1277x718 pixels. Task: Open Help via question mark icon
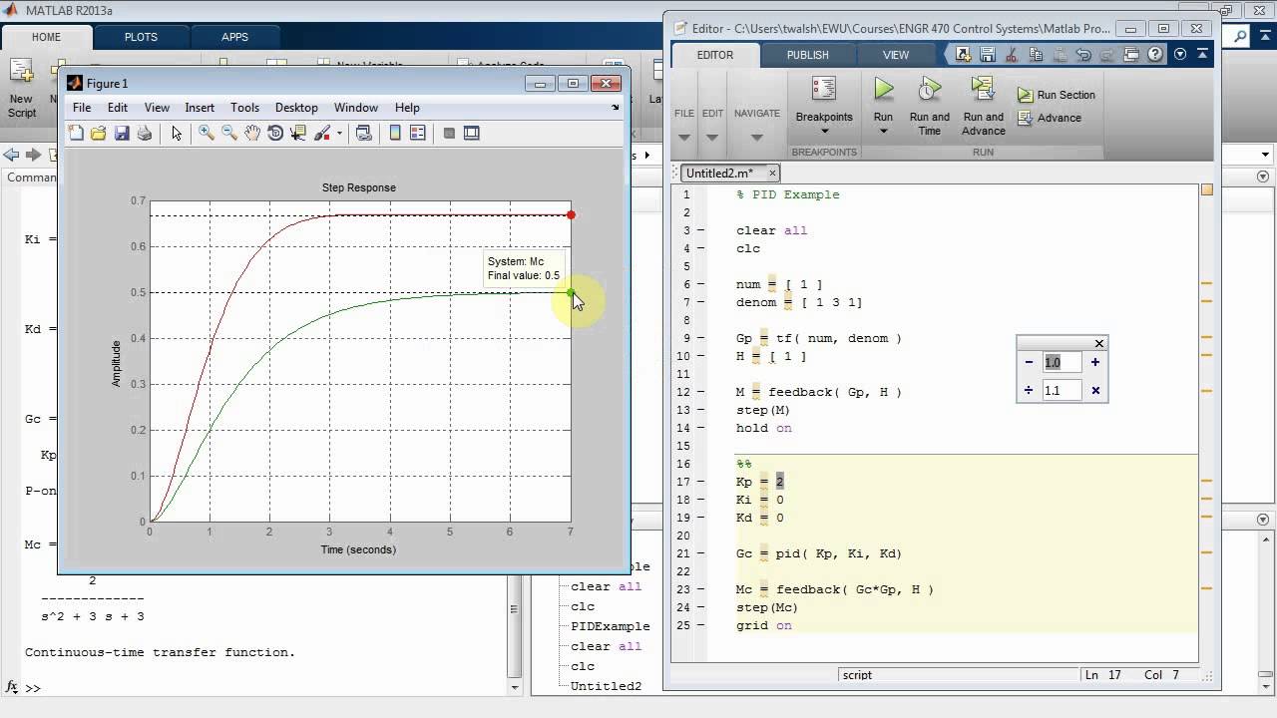(x=1156, y=55)
